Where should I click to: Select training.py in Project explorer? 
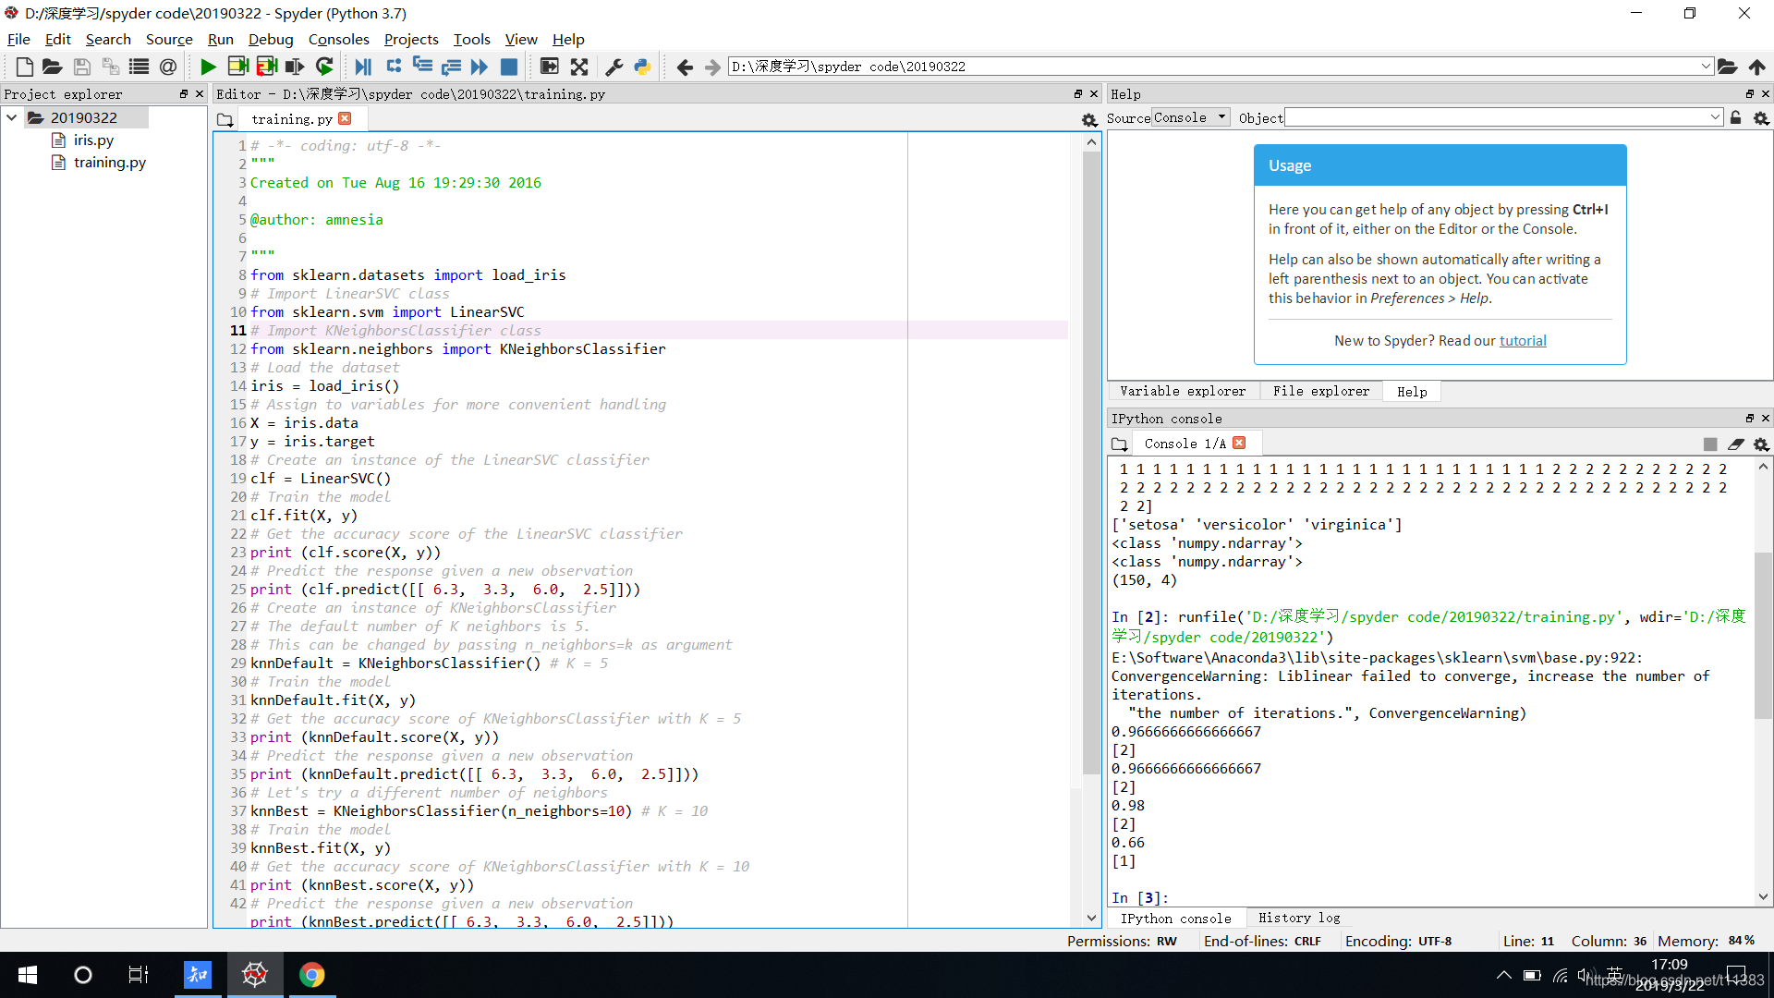tap(110, 162)
